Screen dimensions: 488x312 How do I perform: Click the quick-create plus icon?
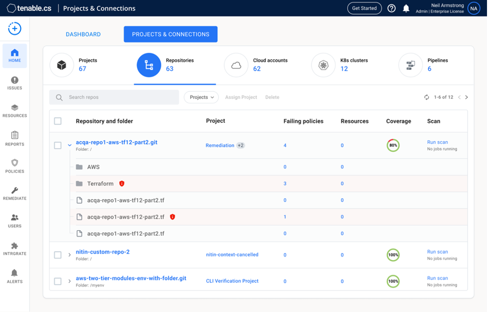coord(14,28)
